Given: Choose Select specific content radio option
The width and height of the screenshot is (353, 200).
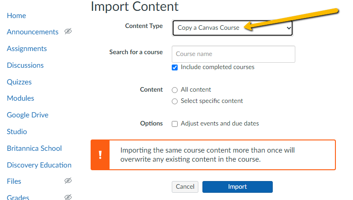Looking at the screenshot, I should tap(175, 101).
